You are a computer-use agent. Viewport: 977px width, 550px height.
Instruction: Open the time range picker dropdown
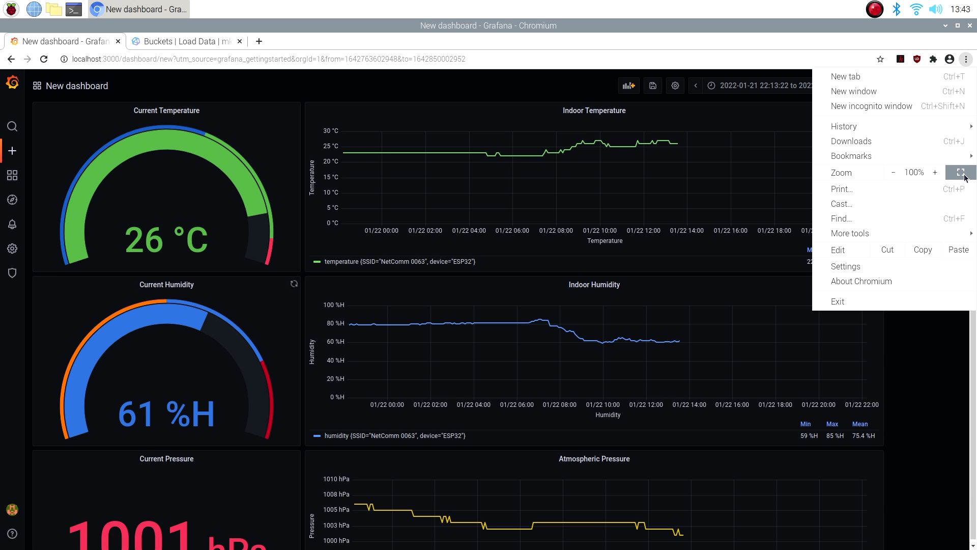pos(761,86)
